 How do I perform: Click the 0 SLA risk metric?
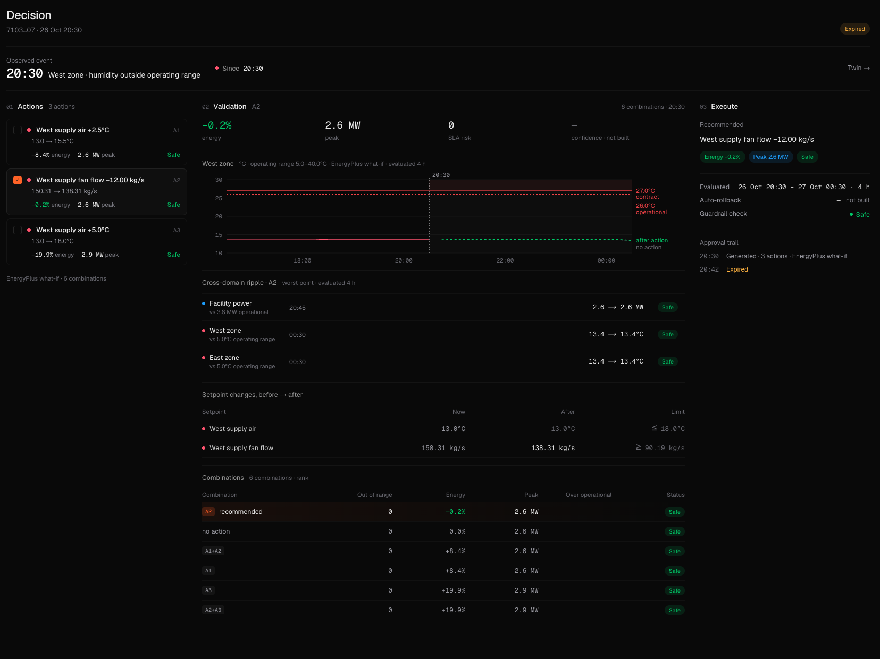(459, 130)
